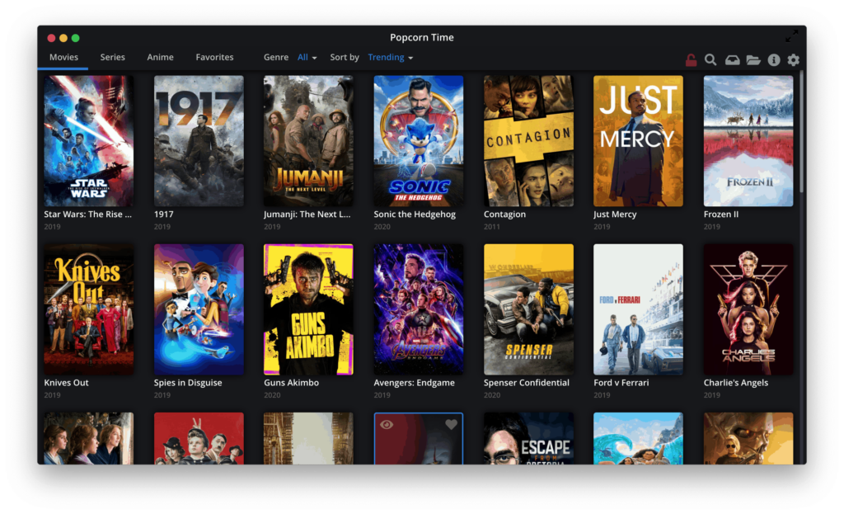
Task: Click the 'Knives Out' title link
Action: [x=66, y=382]
